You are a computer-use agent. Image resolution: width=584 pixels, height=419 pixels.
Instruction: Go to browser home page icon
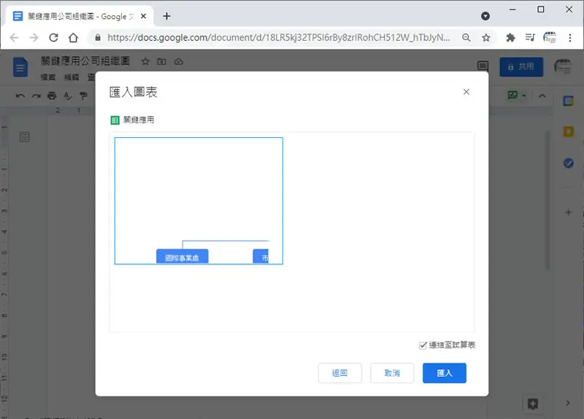point(74,37)
